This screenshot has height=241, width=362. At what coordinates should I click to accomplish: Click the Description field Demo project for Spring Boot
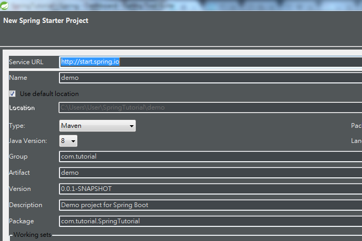(211, 205)
